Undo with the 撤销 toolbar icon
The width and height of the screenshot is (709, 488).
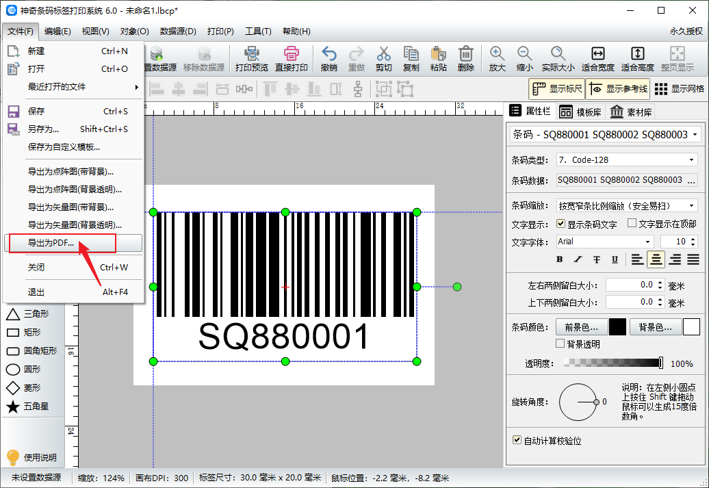(x=328, y=59)
